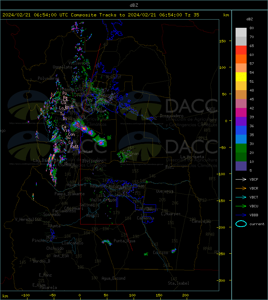The width and height of the screenshot is (268, 300).
Task: Select the bright yellow 51-54 dBZ swatch
Action: click(241, 77)
